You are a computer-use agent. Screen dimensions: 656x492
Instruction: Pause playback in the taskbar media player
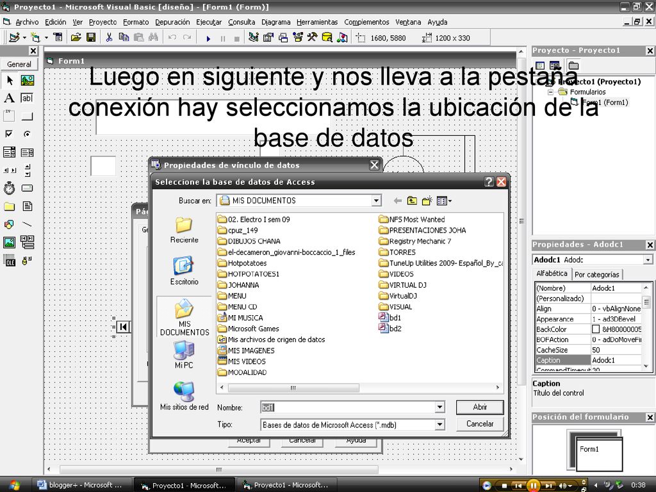pyautogui.click(x=534, y=486)
